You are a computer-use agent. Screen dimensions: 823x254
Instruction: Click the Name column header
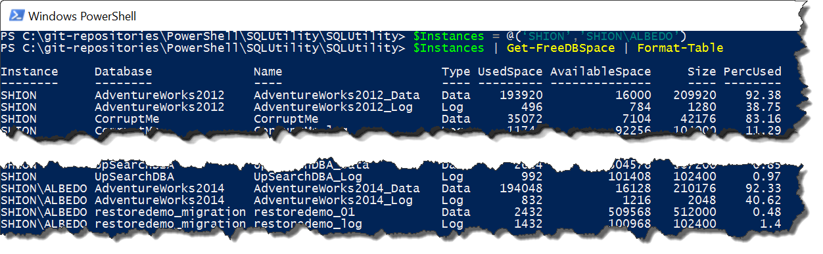[x=268, y=72]
